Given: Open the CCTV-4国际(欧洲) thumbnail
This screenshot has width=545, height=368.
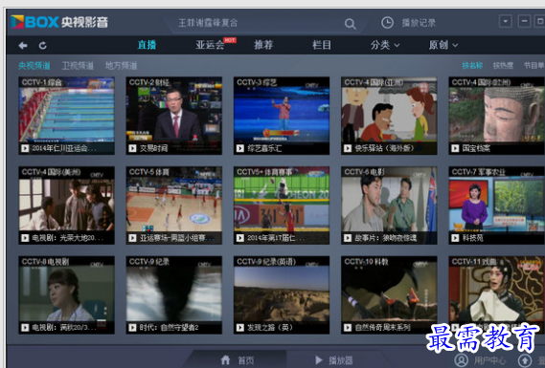Looking at the screenshot, I should coord(497,116).
